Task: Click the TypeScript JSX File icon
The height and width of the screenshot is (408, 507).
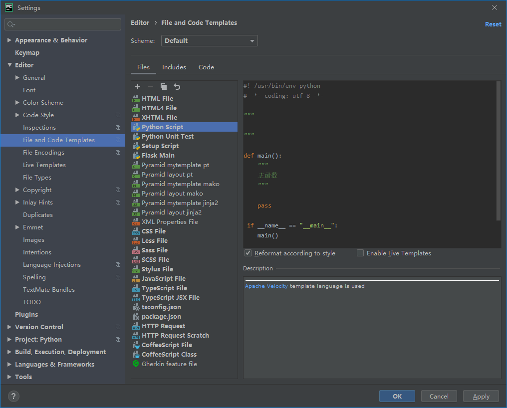Action: click(x=136, y=298)
